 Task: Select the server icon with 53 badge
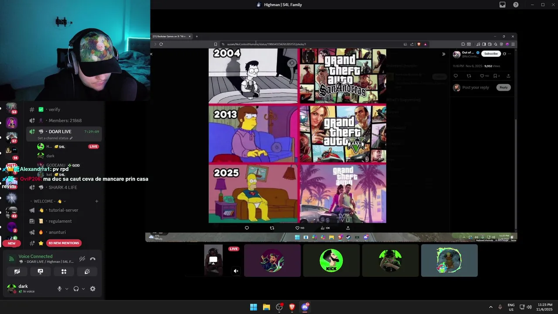pos(11,107)
